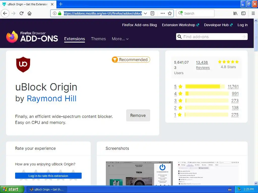The height and width of the screenshot is (193, 258).
Task: Click in the Find add-ons search field
Action: (212, 37)
